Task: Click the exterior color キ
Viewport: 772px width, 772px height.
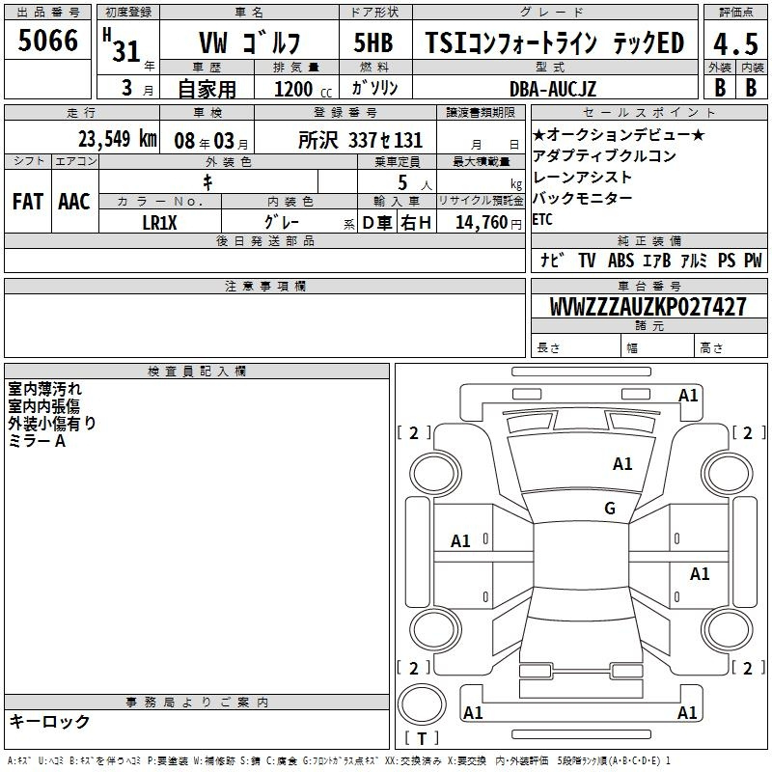Action: (208, 182)
